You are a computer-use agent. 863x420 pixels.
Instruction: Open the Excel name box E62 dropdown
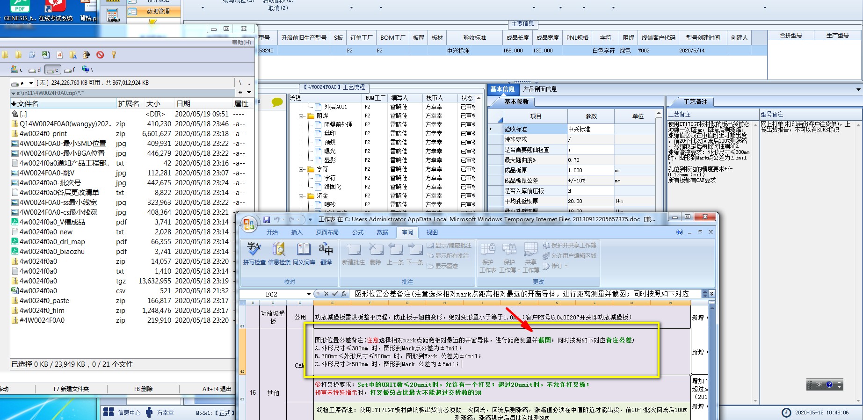pyautogui.click(x=309, y=294)
